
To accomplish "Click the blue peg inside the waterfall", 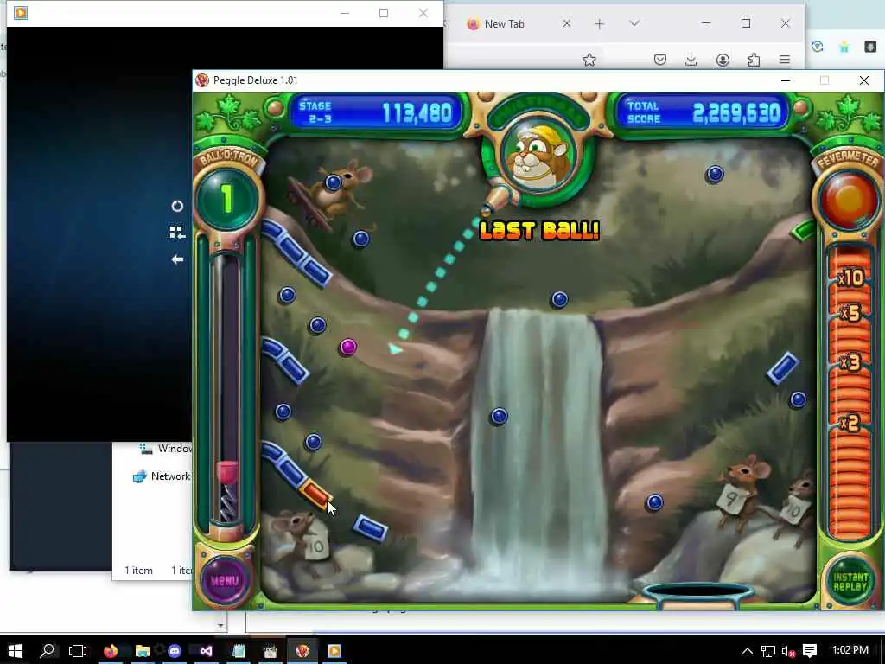I will click(499, 417).
